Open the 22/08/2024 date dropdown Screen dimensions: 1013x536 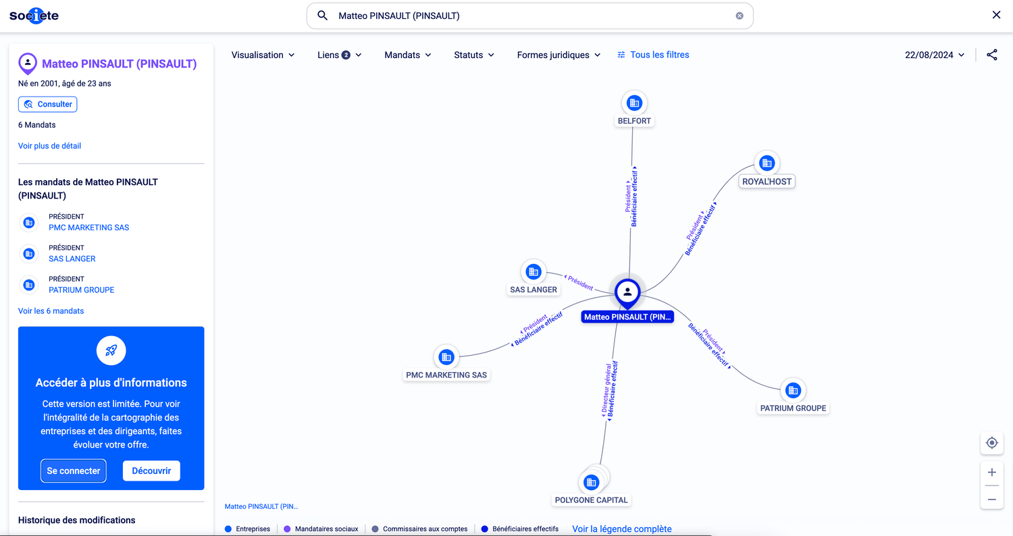point(935,55)
